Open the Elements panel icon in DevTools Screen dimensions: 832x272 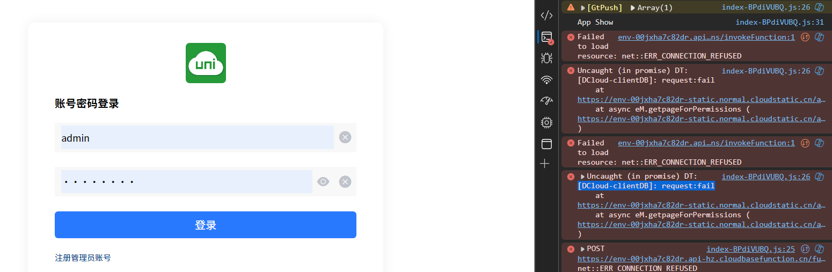[546, 15]
